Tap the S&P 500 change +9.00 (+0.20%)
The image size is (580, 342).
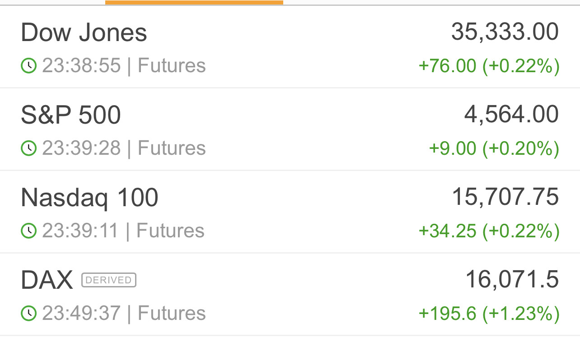click(x=494, y=148)
